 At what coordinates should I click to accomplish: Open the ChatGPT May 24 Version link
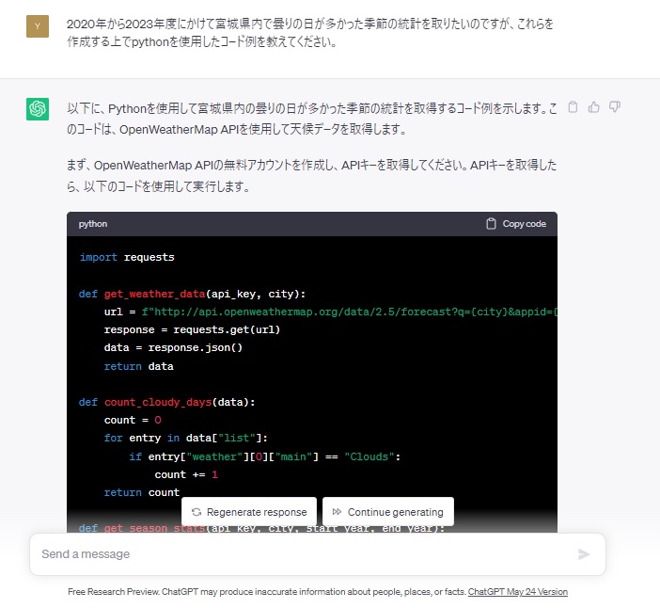pyautogui.click(x=518, y=592)
